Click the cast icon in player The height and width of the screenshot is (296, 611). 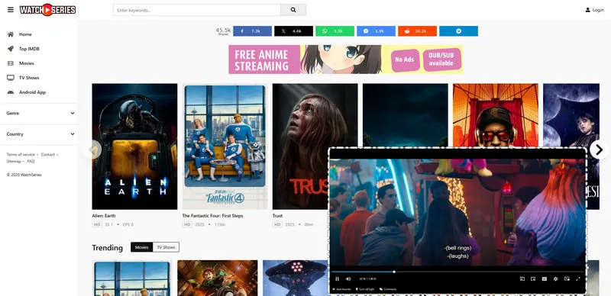click(522, 279)
